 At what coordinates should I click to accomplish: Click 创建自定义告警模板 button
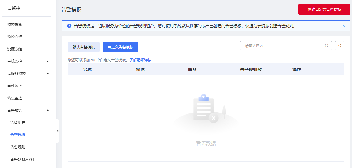pyautogui.click(x=324, y=10)
